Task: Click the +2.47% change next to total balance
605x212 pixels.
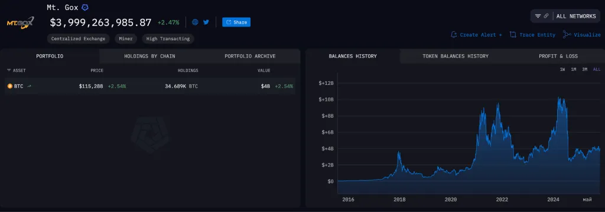Action: pyautogui.click(x=168, y=22)
